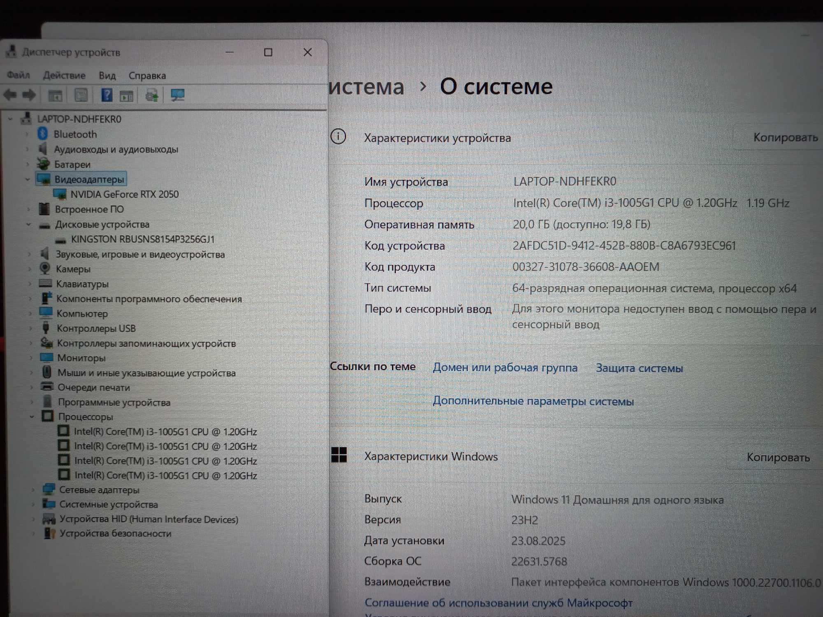The image size is (823, 617).
Task: Copy device specs with Копировать button
Action: 785,137
